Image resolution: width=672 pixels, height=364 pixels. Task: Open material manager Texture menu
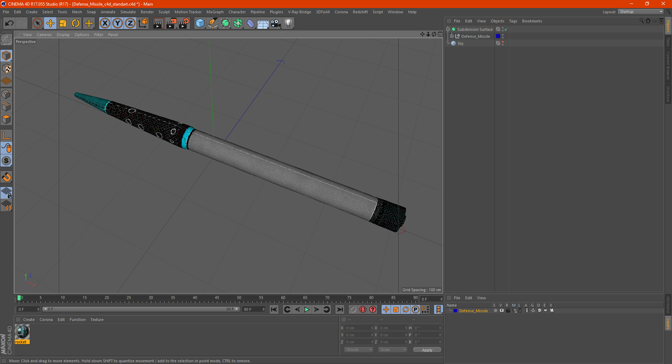tap(97, 320)
